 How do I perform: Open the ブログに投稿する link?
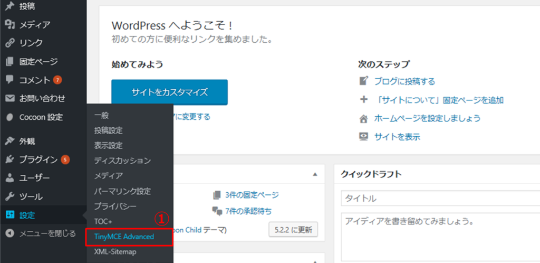coord(404,81)
